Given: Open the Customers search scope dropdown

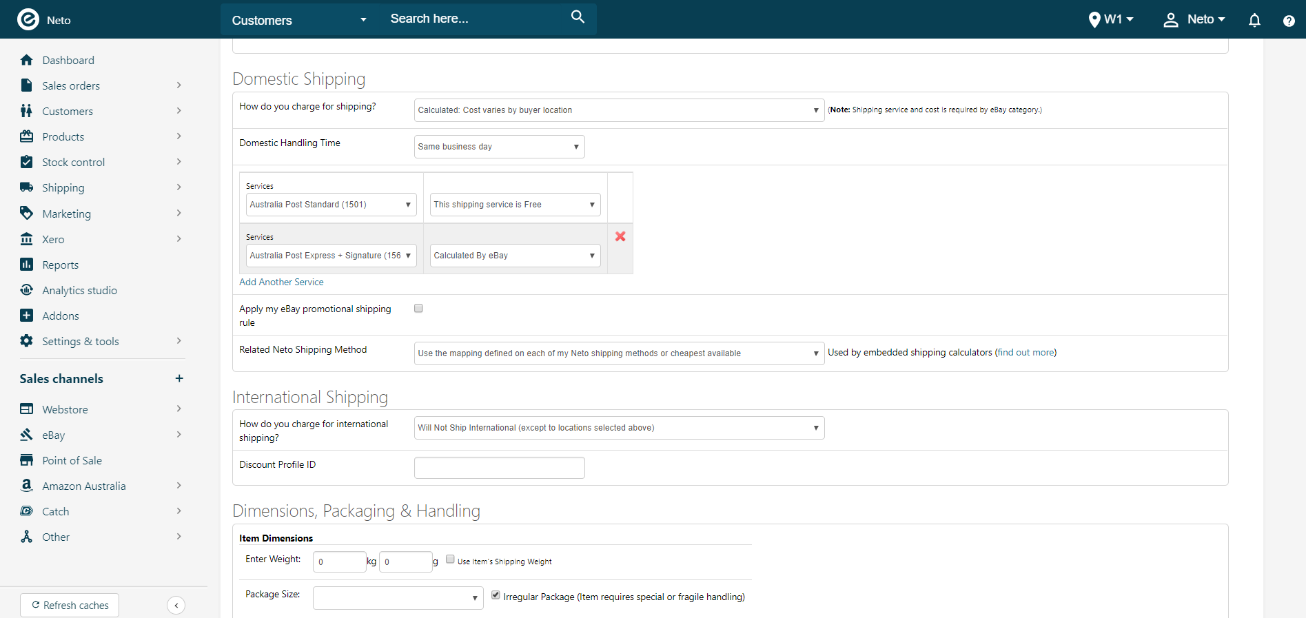Looking at the screenshot, I should [298, 20].
